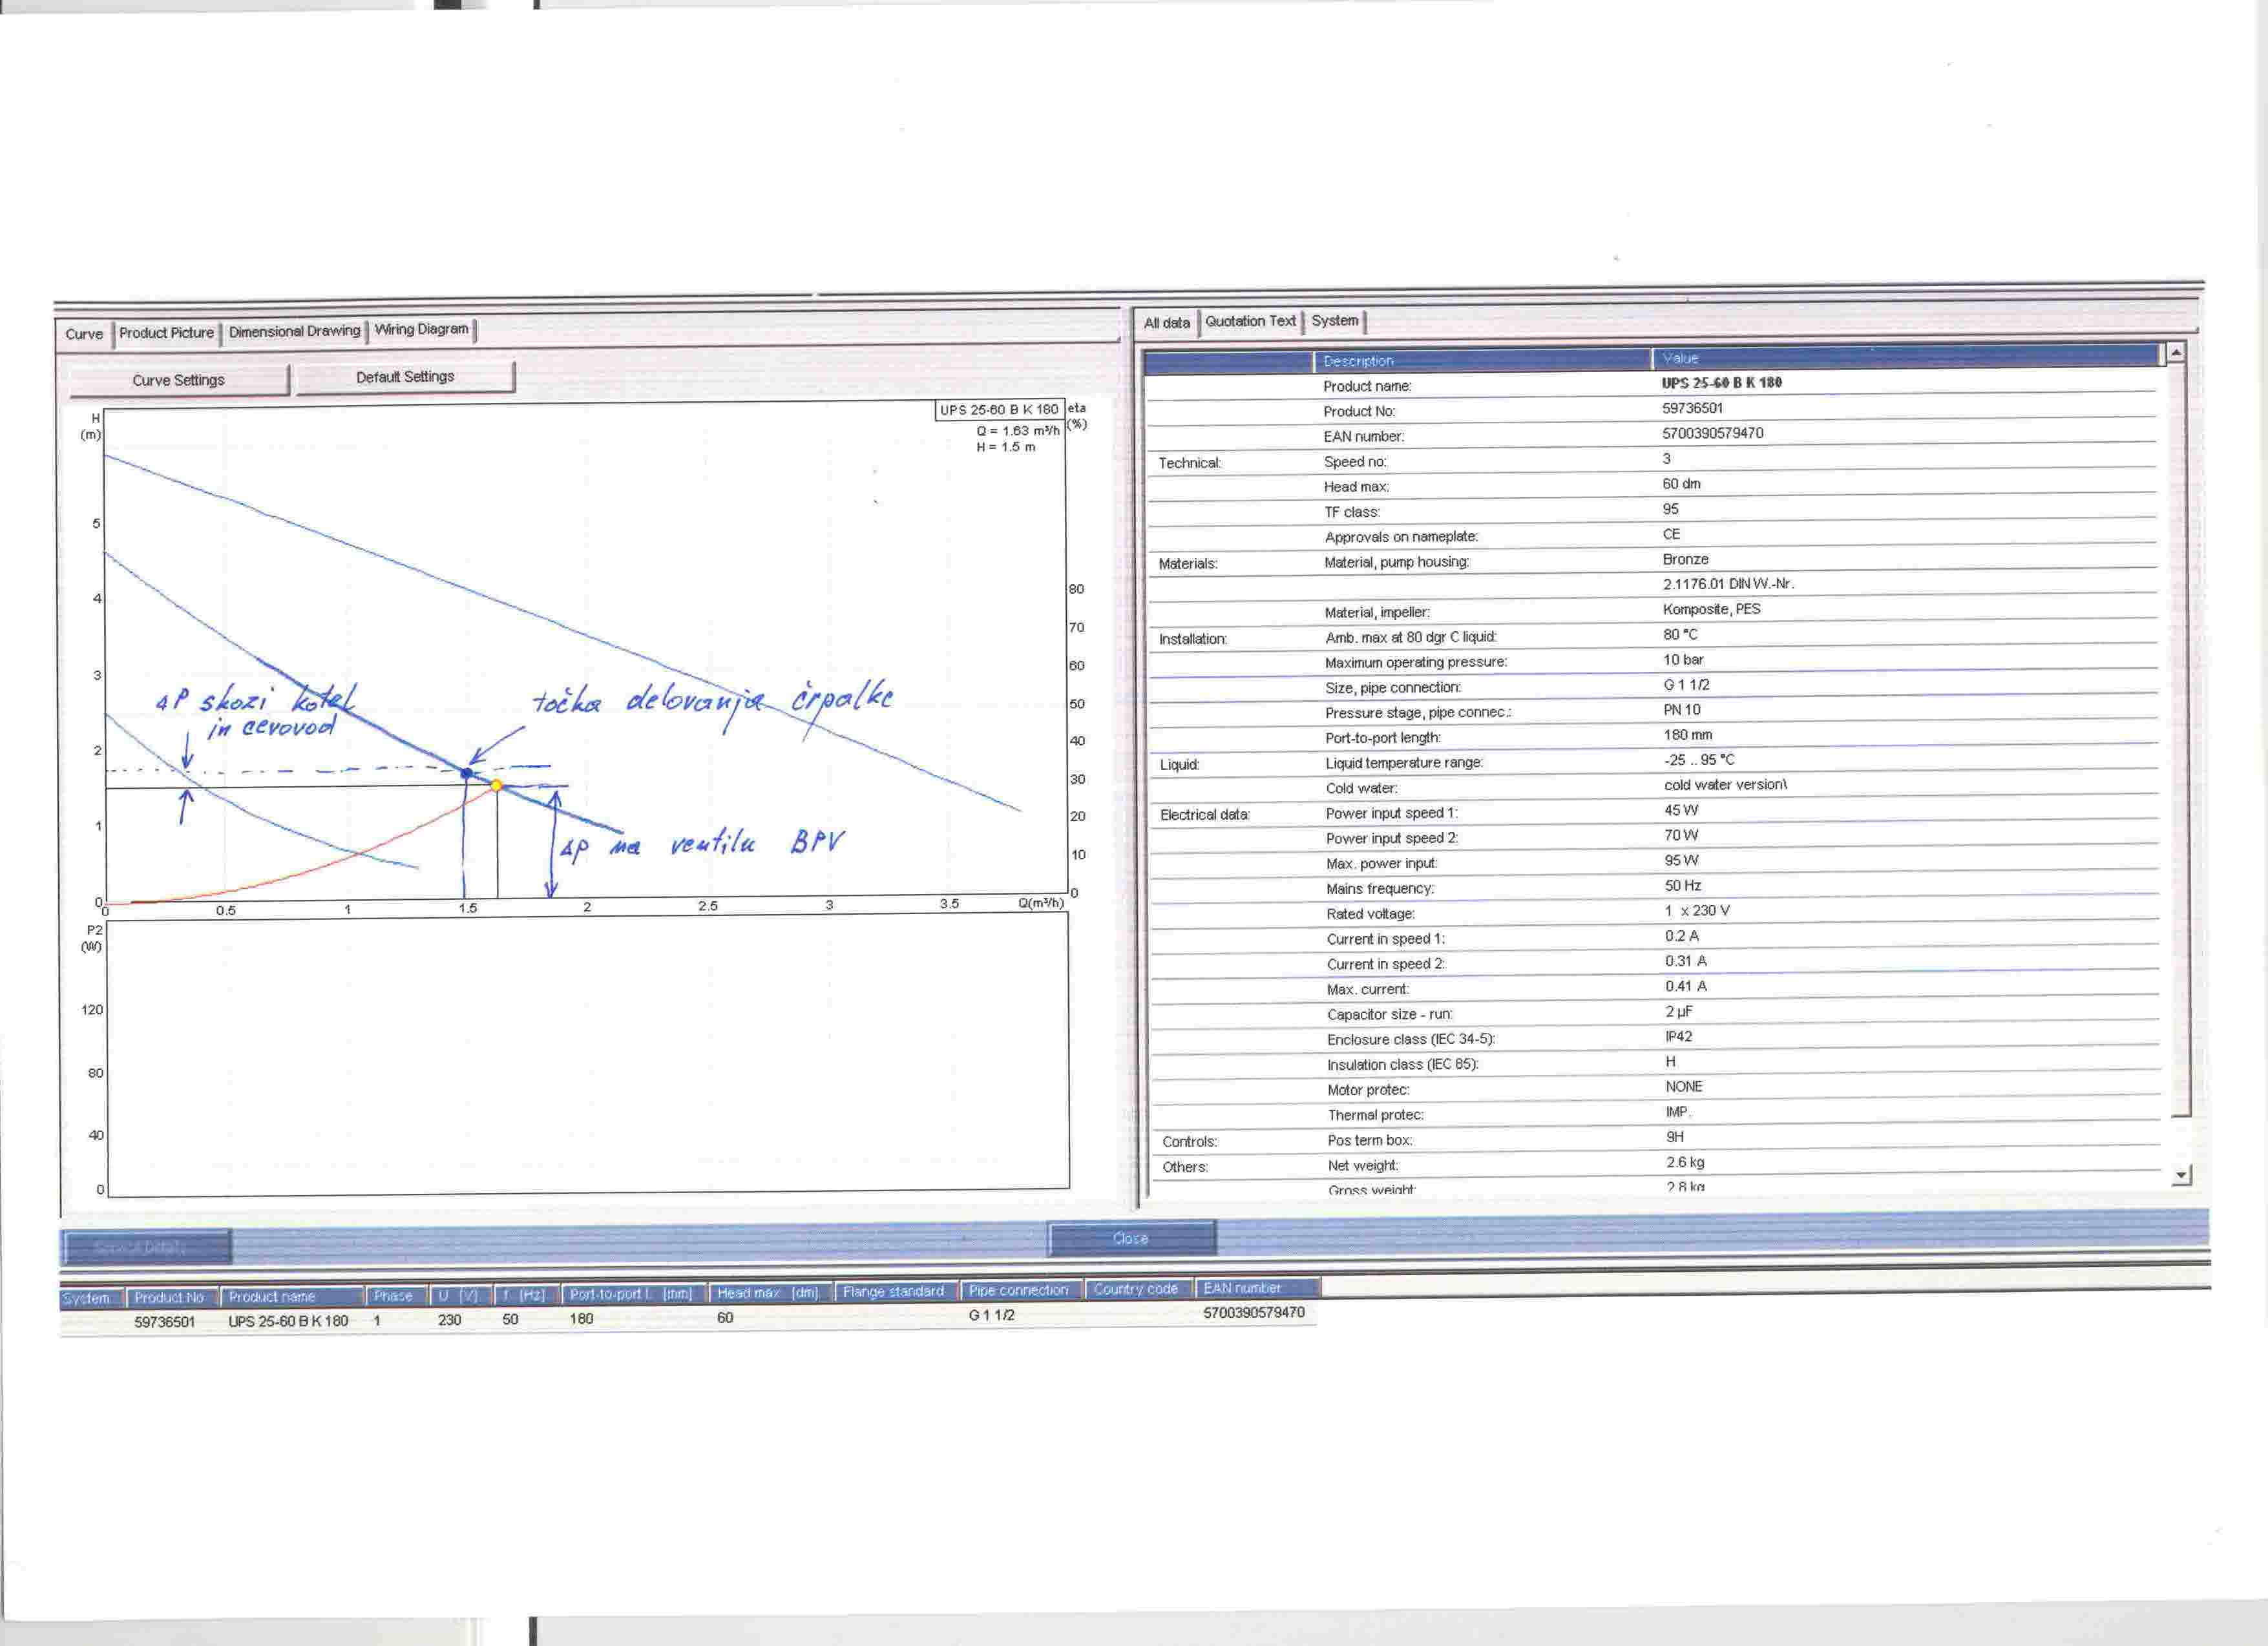Click the yellow duty point on the curve
2268x1646 pixels.
coord(497,785)
